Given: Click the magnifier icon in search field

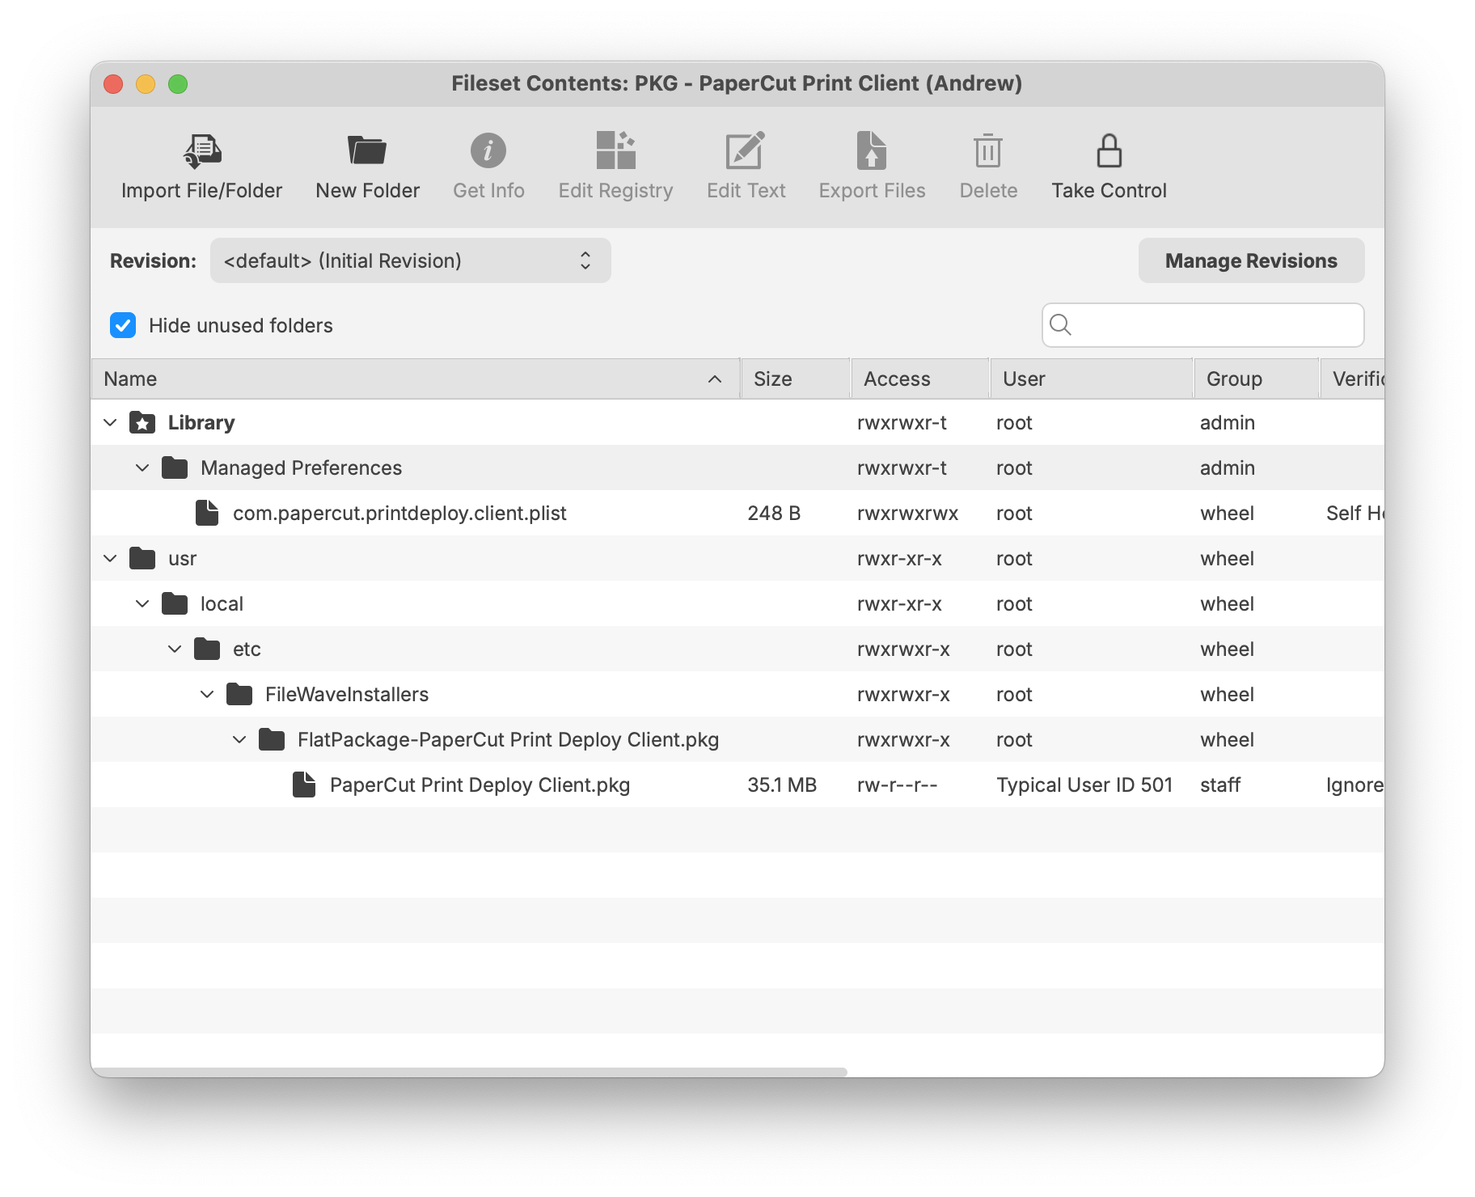Looking at the screenshot, I should point(1060,325).
